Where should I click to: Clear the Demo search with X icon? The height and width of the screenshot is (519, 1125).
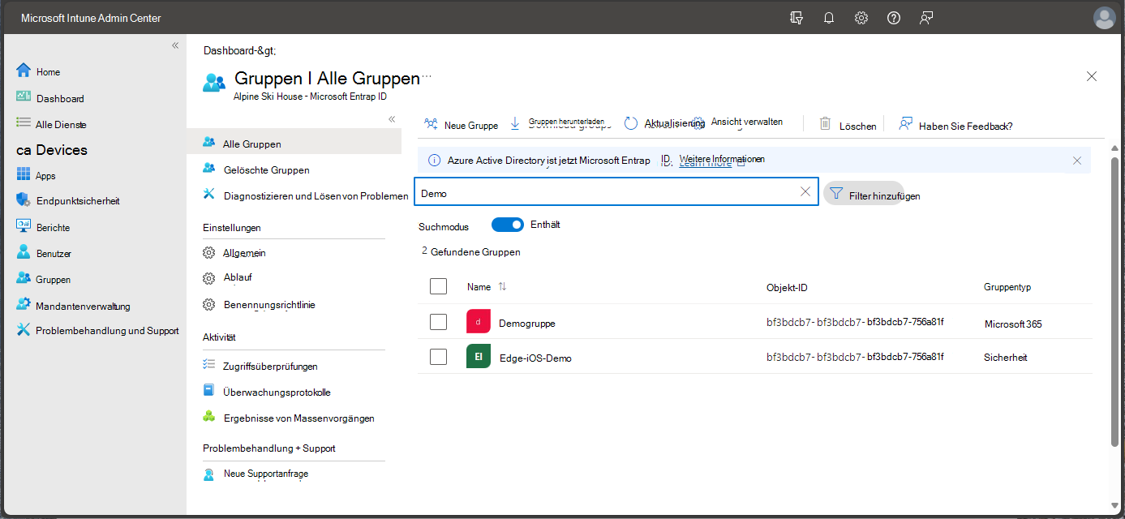coord(805,192)
